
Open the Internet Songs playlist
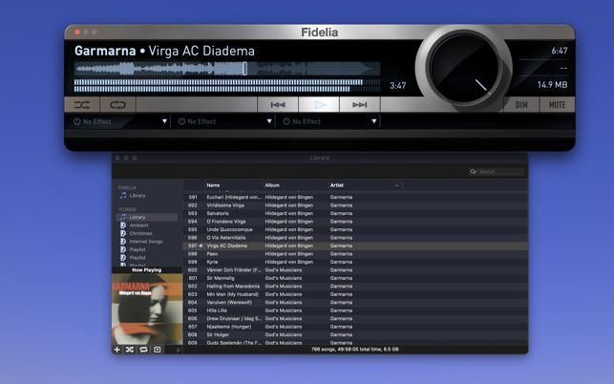tap(146, 242)
